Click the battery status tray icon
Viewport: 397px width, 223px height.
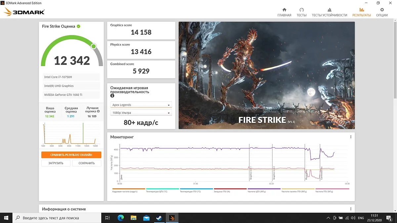click(341, 218)
